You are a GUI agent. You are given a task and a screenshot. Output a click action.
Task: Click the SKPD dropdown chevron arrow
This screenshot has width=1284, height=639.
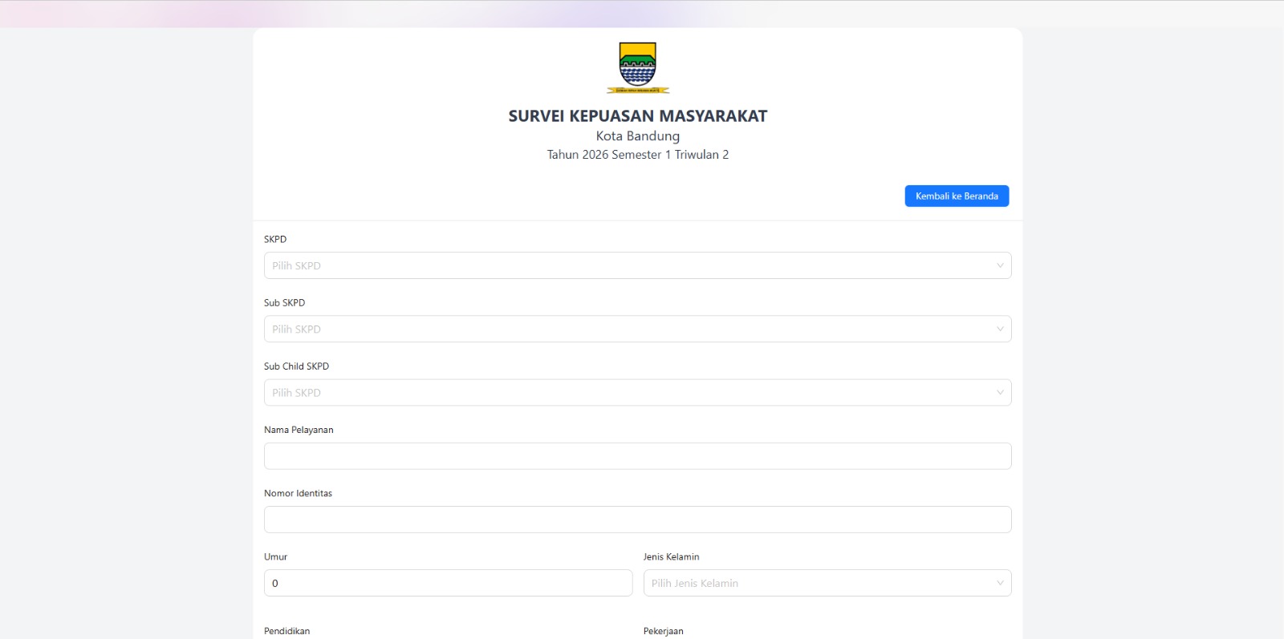point(1000,265)
